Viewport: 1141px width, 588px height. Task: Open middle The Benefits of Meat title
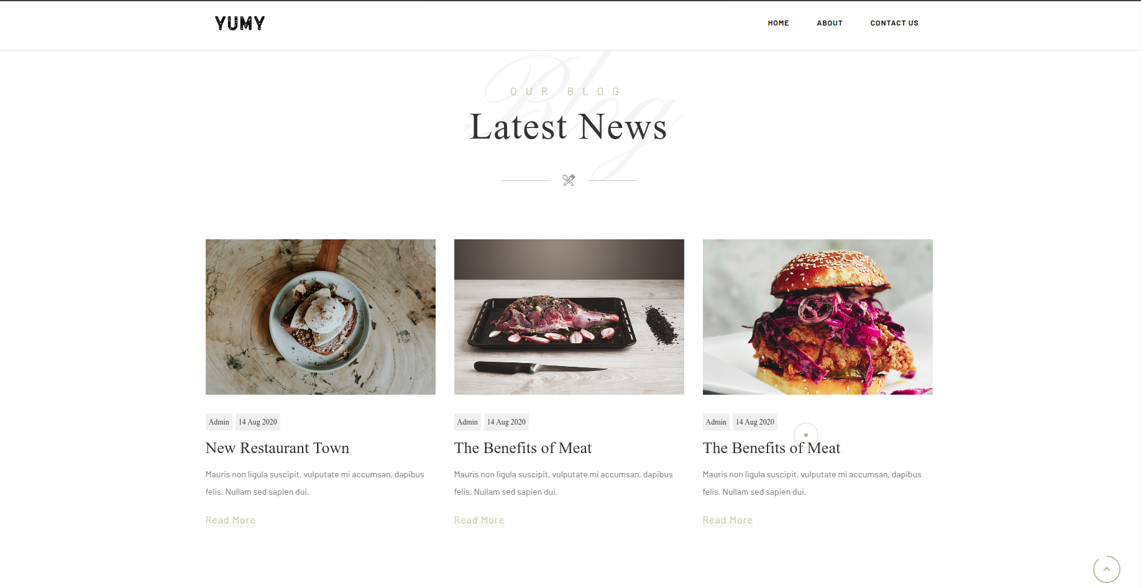pos(523,448)
